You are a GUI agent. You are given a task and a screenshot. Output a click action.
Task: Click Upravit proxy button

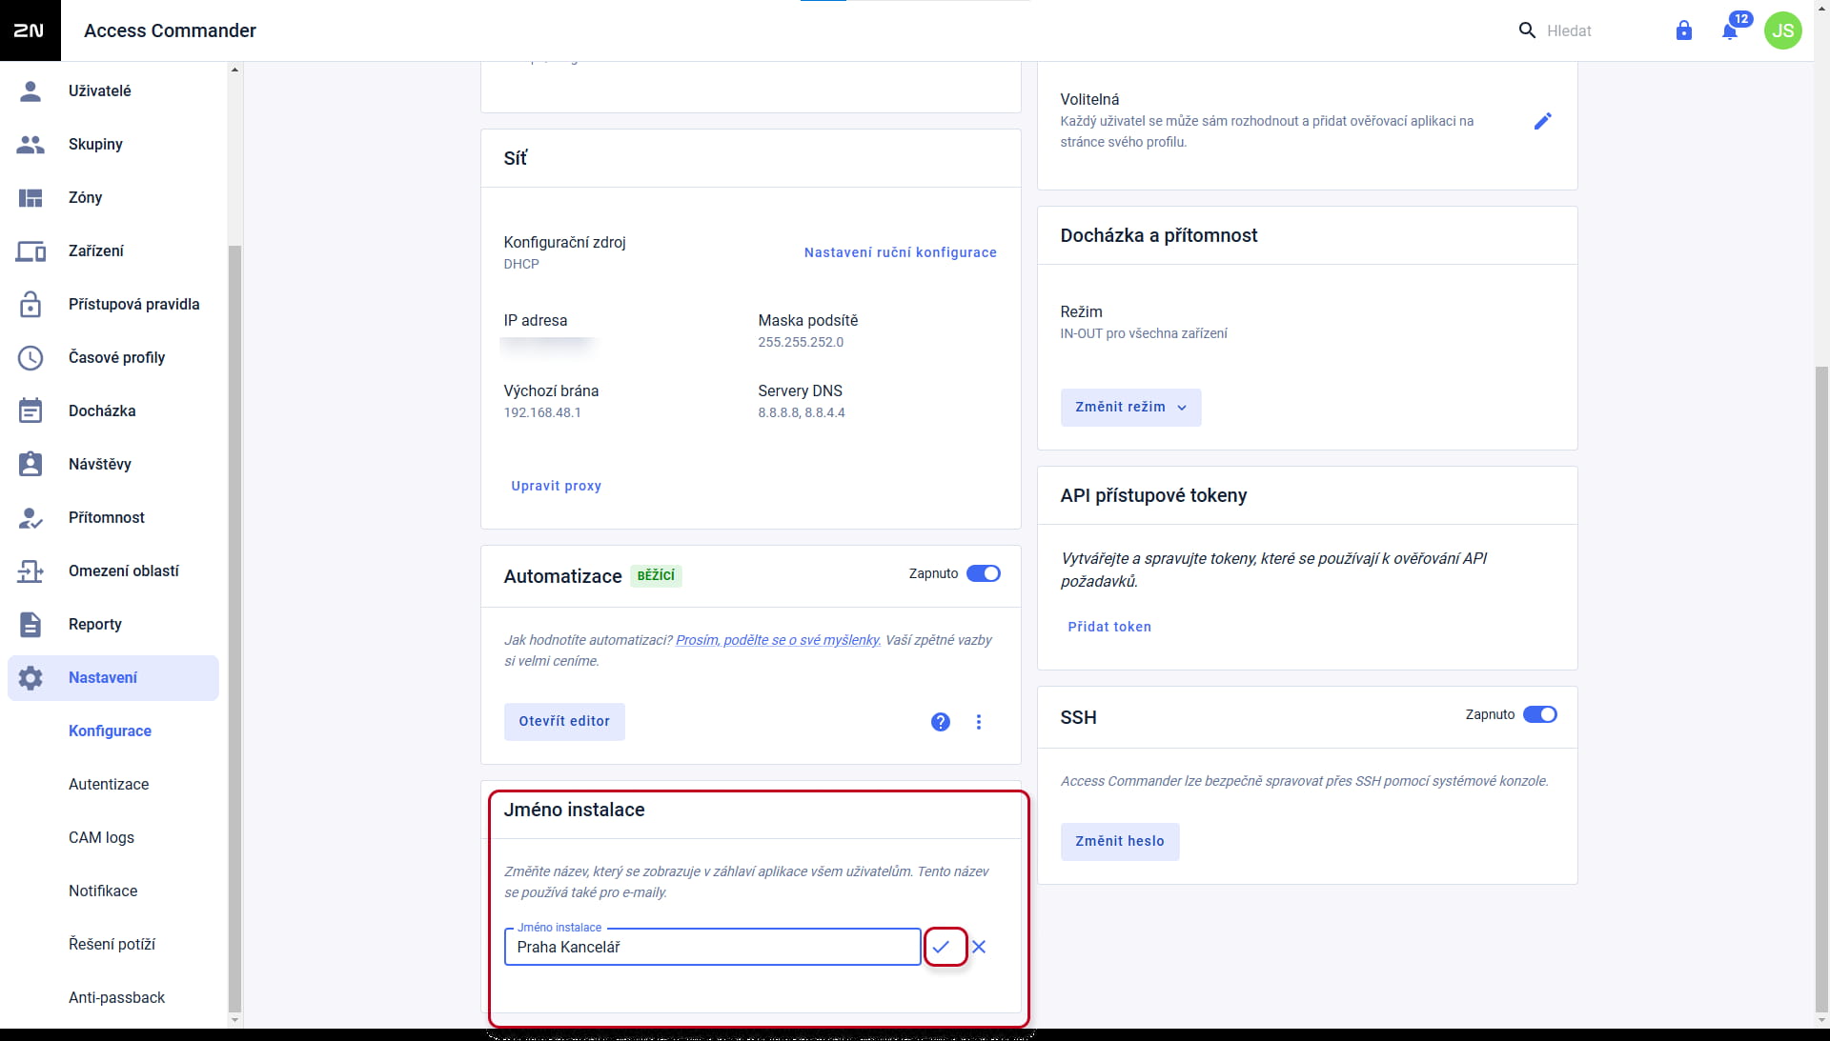[x=556, y=486]
